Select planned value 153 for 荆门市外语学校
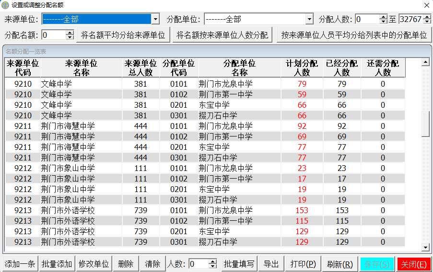433x272 pixels. coord(302,211)
